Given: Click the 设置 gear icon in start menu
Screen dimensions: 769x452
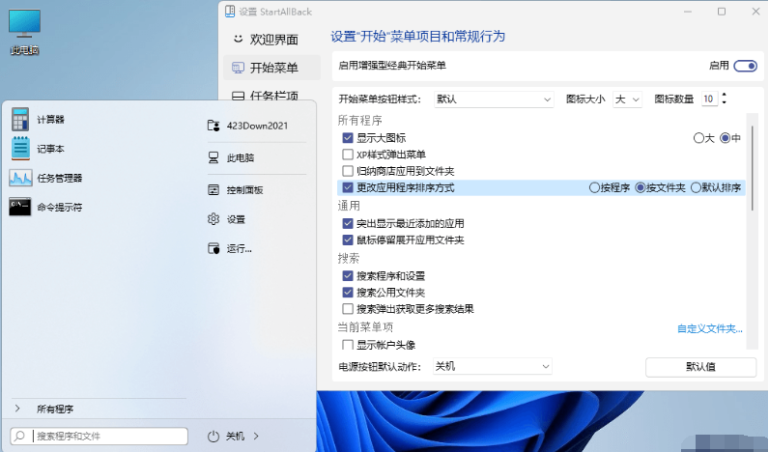Looking at the screenshot, I should pos(214,219).
